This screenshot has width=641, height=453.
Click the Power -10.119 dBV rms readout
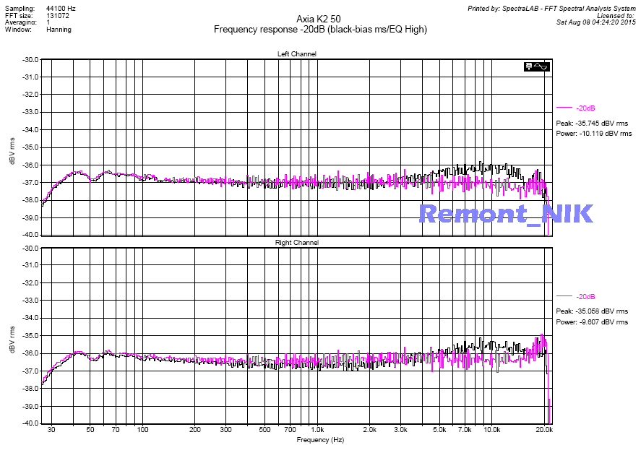click(x=593, y=133)
